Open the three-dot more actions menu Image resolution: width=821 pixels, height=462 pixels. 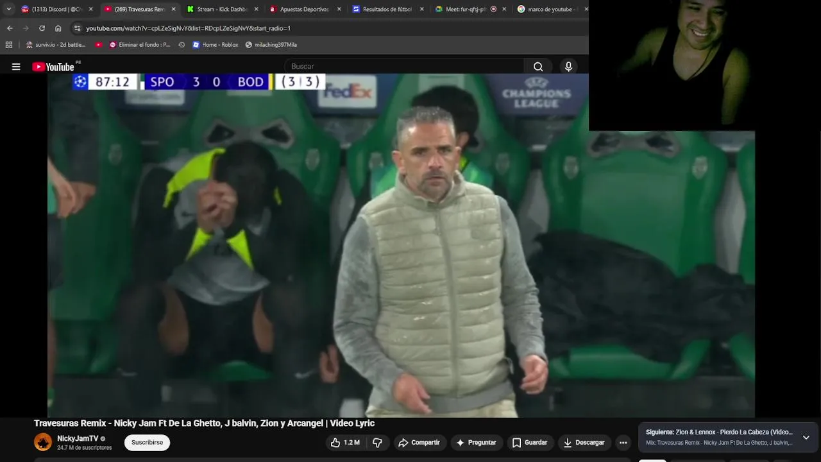[x=623, y=443]
